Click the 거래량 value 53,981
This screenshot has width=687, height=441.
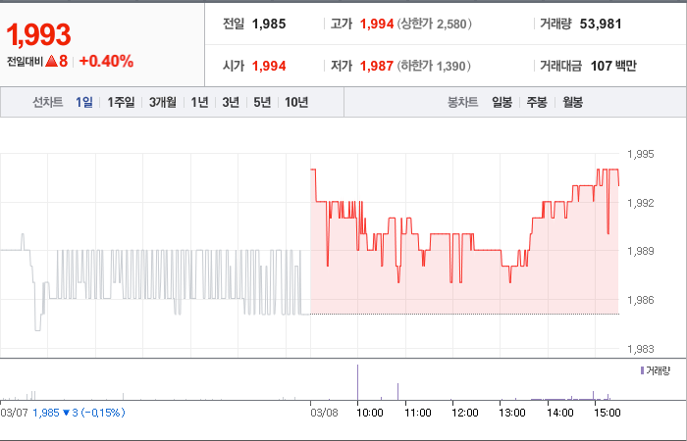point(601,24)
